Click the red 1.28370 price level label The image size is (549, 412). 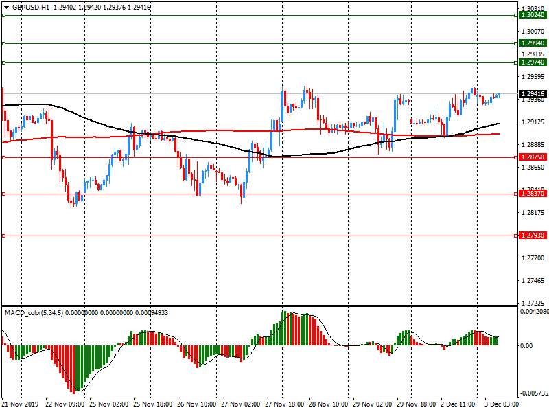tap(533, 194)
